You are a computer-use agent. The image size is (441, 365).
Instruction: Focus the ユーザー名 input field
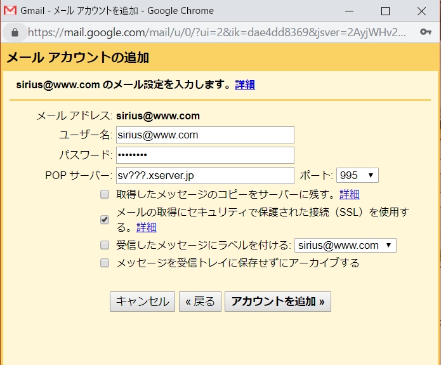206,135
